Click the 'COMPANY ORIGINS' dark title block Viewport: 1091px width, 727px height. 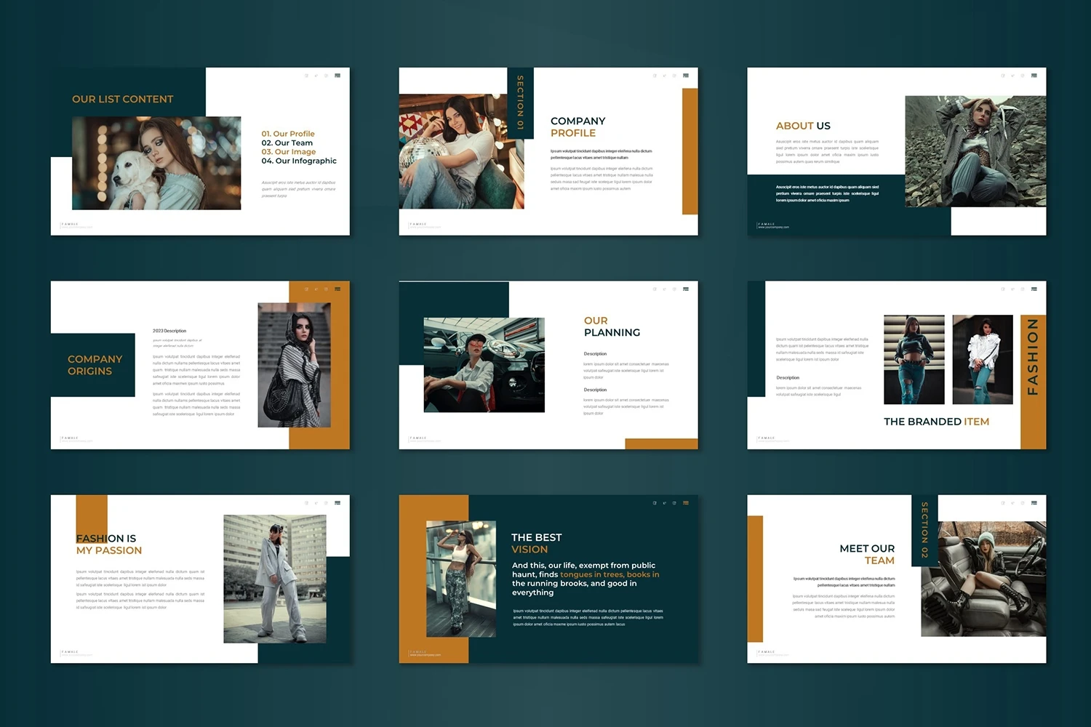93,365
